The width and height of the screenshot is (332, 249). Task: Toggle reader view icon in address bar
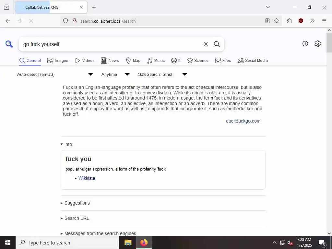(267, 21)
